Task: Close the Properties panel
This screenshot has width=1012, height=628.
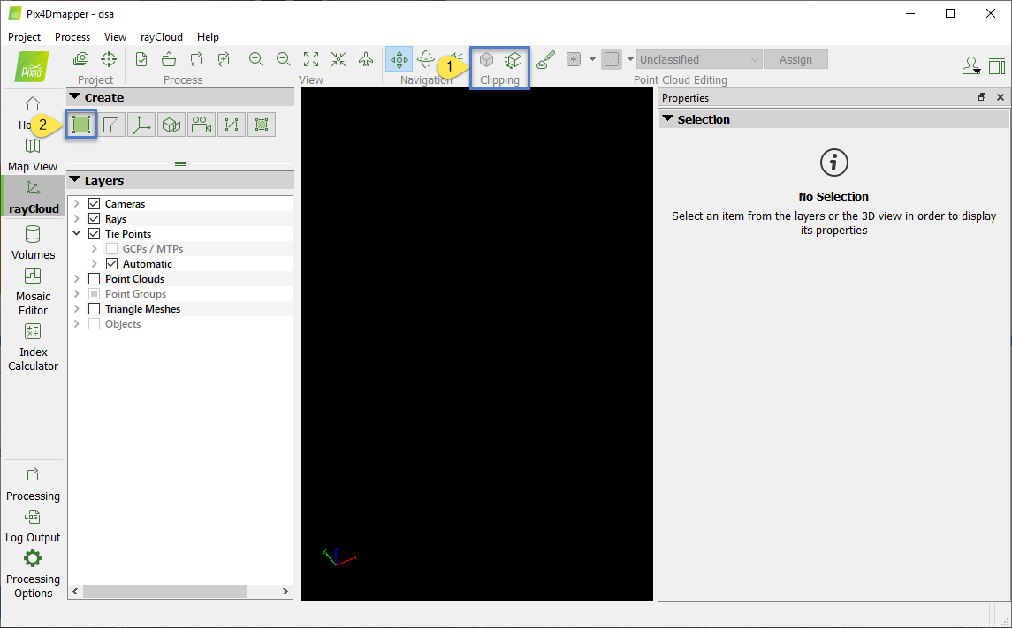Action: (1001, 97)
